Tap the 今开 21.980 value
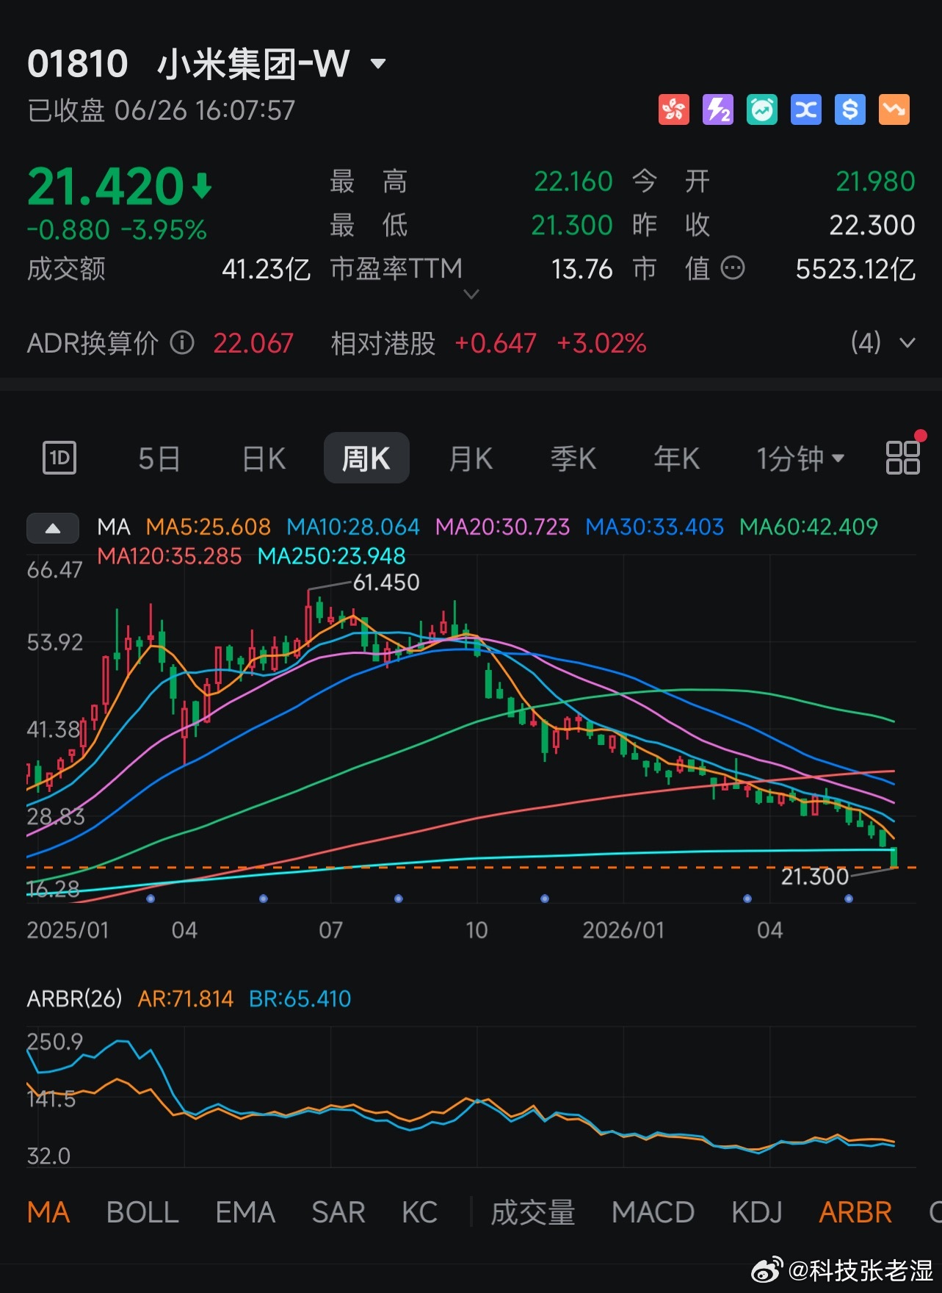The width and height of the screenshot is (942, 1293). (x=875, y=181)
